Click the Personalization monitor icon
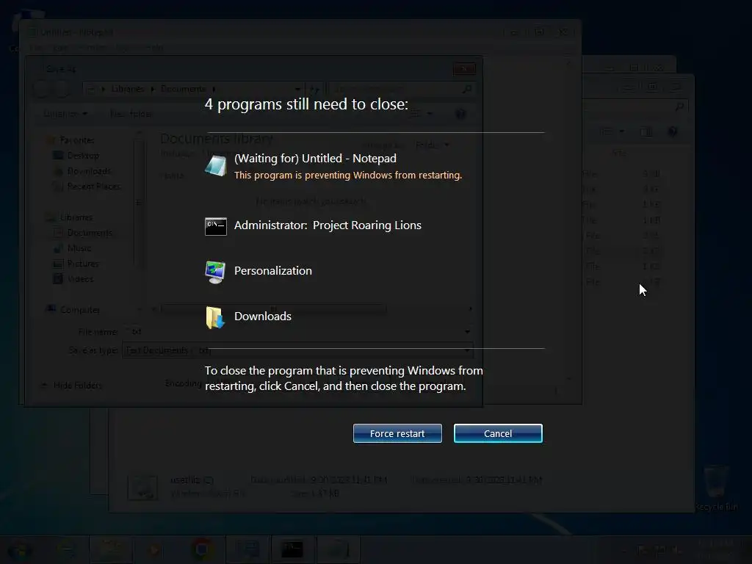The width and height of the screenshot is (752, 564). coord(215,272)
